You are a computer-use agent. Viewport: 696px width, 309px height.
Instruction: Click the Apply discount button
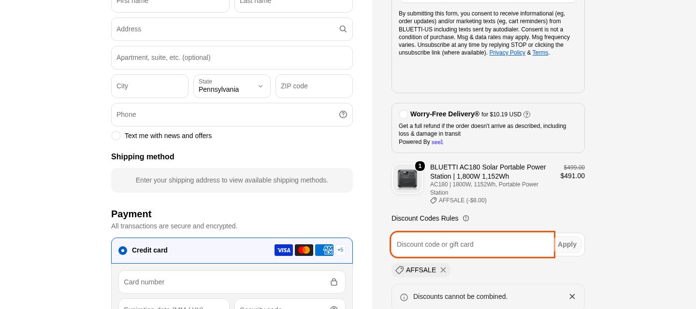pos(567,245)
